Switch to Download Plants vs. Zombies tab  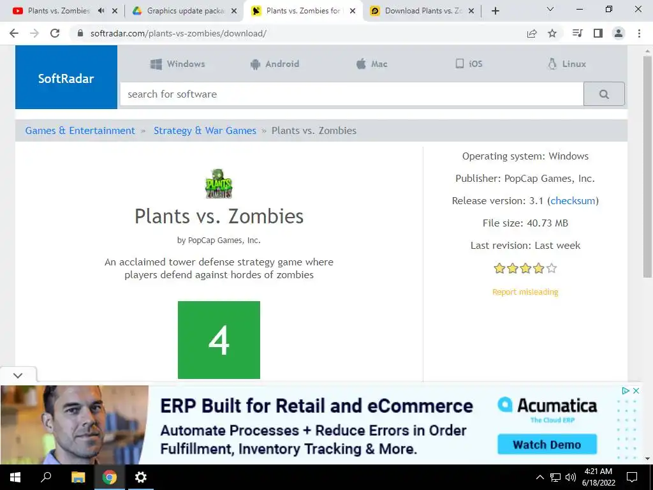(423, 11)
